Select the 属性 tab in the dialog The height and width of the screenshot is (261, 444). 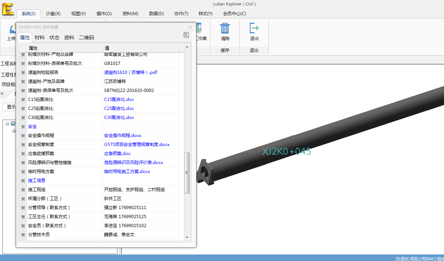coord(25,37)
